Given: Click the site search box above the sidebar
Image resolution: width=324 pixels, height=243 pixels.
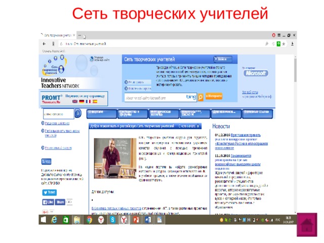Looking at the screenshot, I should [x=59, y=114].
